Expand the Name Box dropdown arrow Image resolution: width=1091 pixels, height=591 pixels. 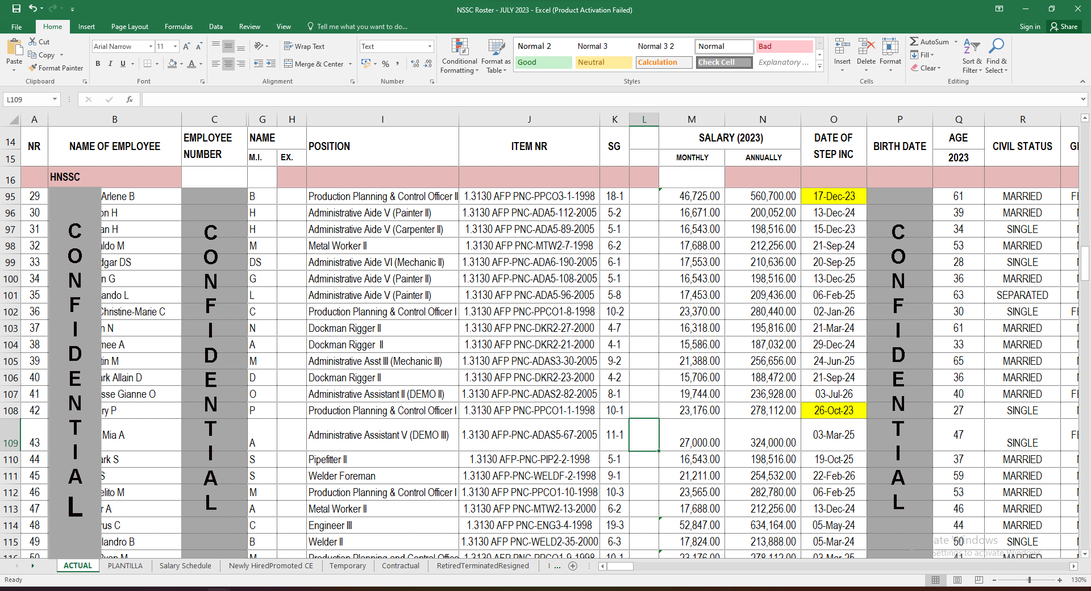[x=55, y=99]
